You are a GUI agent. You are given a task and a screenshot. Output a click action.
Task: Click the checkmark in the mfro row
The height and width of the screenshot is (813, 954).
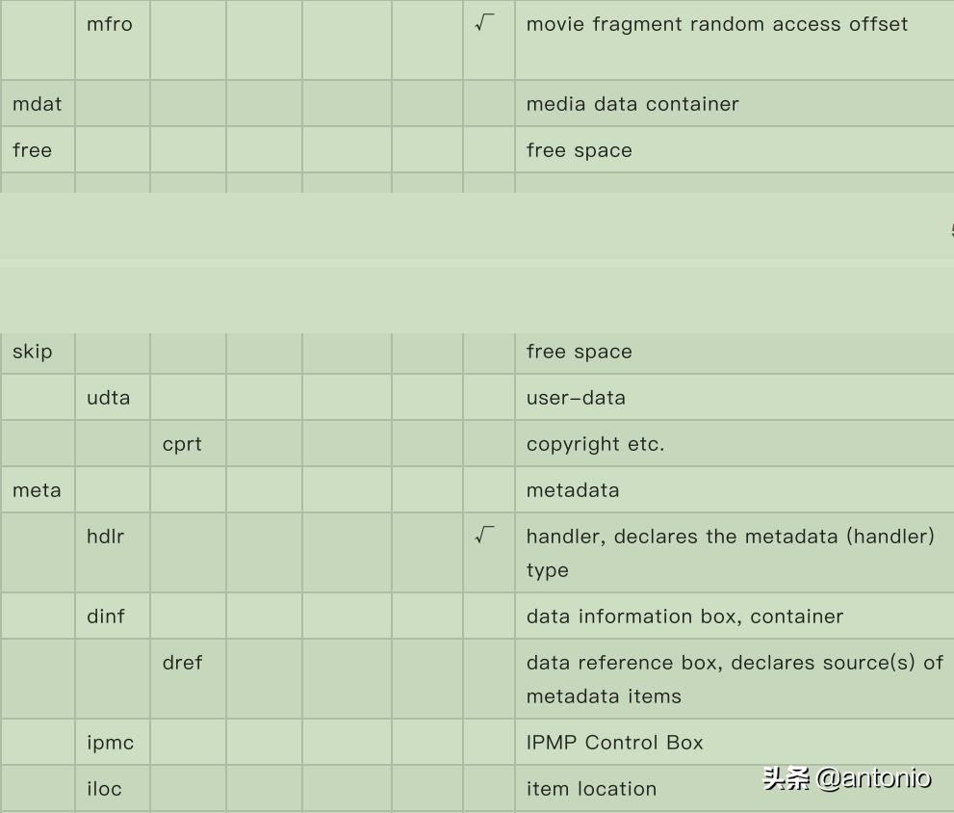pos(485,24)
